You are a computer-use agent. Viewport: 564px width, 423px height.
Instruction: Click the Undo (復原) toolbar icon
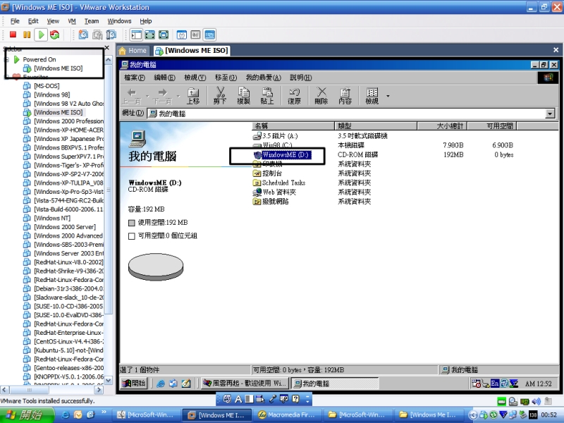(x=294, y=96)
